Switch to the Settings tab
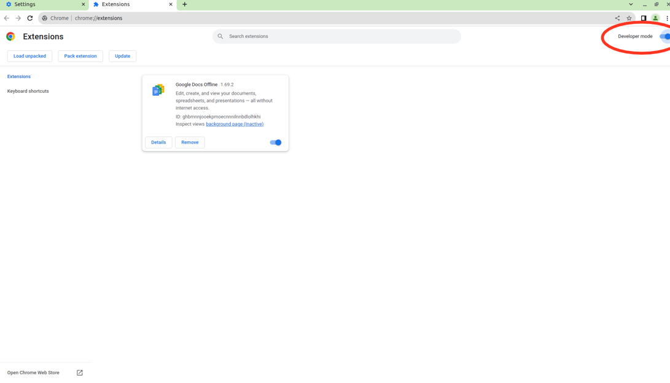This screenshot has width=670, height=383. click(x=44, y=4)
